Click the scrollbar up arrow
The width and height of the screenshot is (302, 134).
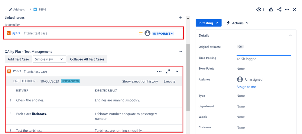point(188,18)
